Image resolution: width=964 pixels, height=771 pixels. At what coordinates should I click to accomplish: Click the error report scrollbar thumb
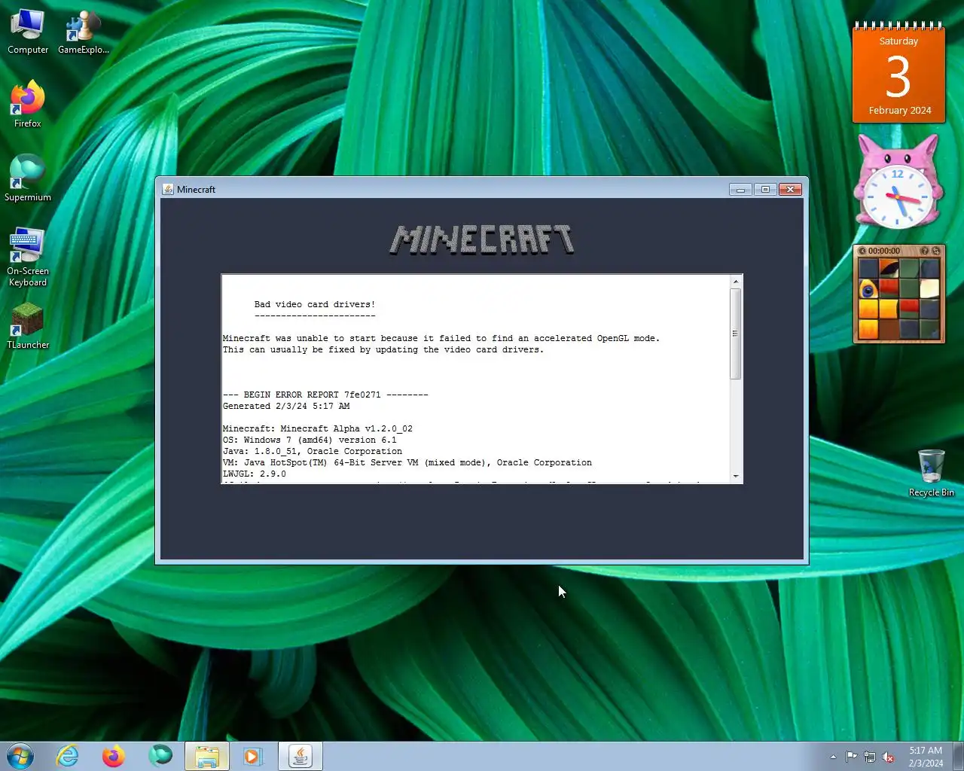[736, 334]
